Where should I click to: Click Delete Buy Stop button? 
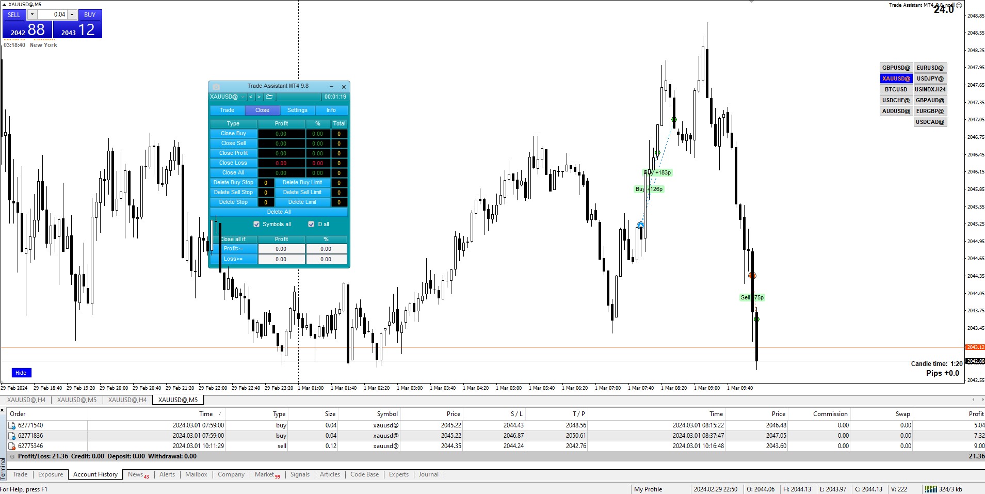[234, 183]
